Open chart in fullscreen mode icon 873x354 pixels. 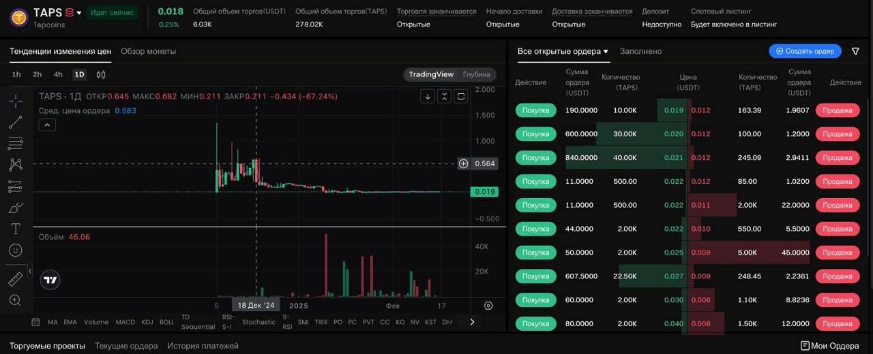pyautogui.click(x=461, y=96)
